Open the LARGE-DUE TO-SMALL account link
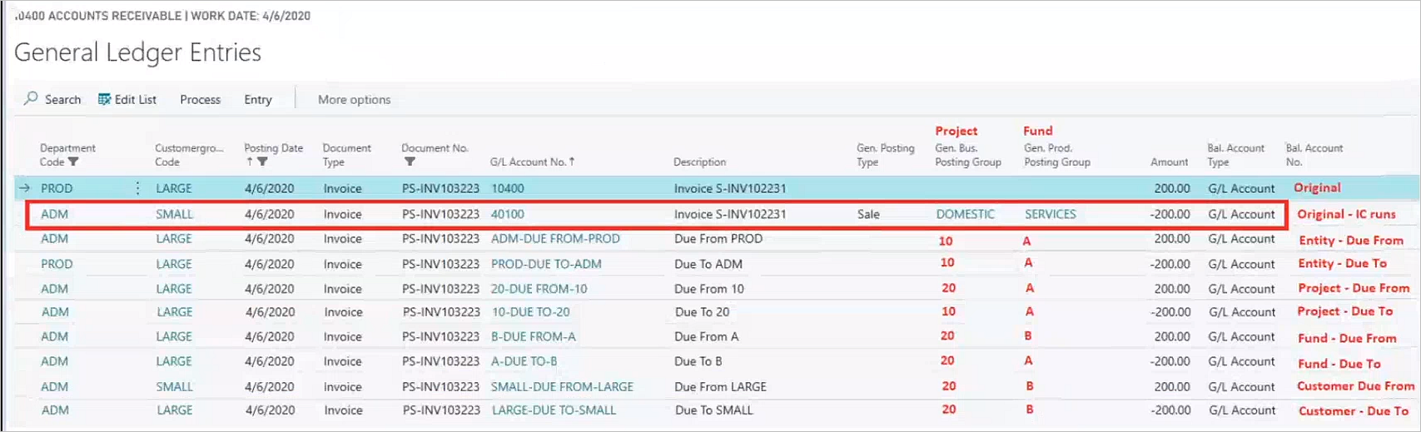 click(554, 410)
